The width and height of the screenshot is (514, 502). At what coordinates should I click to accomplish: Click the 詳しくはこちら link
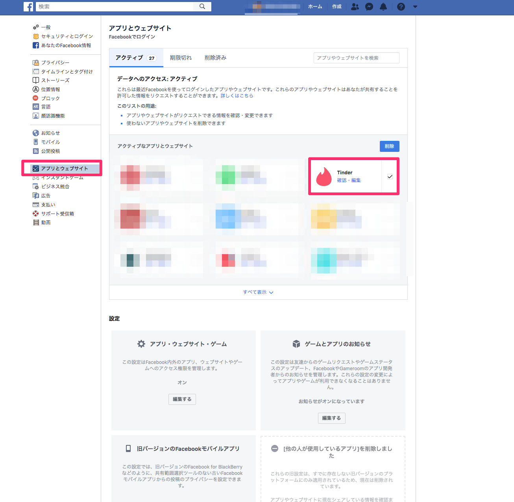[237, 96]
